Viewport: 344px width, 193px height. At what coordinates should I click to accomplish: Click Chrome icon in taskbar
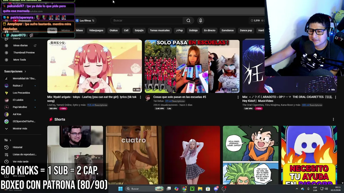tap(184, 189)
